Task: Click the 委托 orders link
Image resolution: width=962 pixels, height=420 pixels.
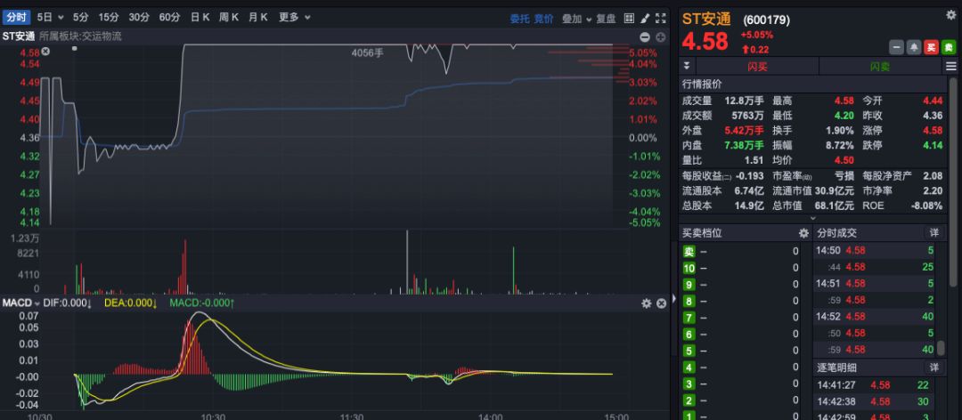Action: (519, 19)
